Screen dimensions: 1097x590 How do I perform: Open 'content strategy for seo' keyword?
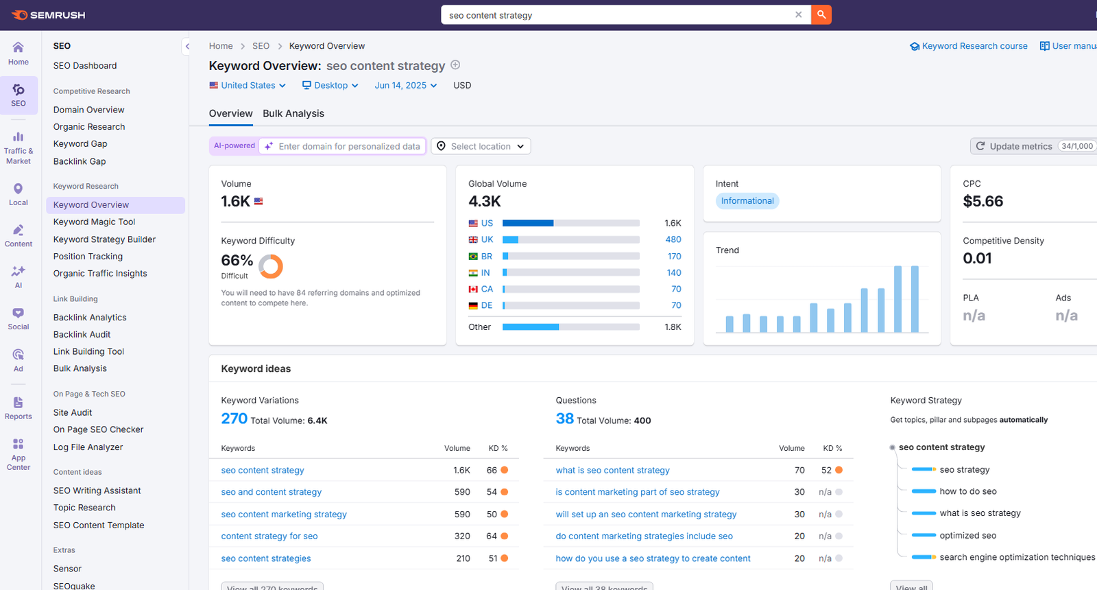pyautogui.click(x=269, y=536)
